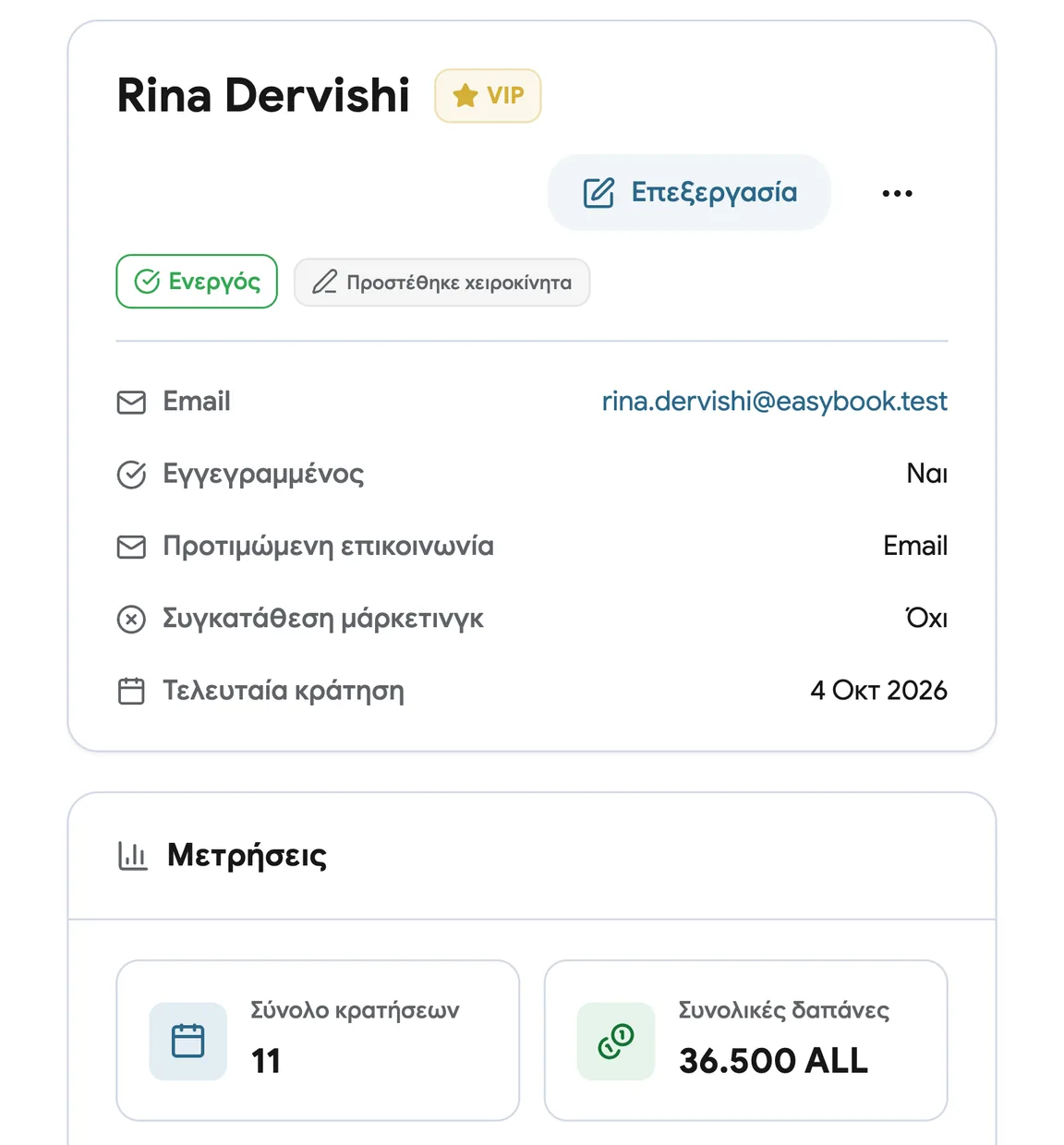The height and width of the screenshot is (1145, 1064).
Task: Select the Σύνολο κρατήσεων metrics card
Action: pos(318,1041)
